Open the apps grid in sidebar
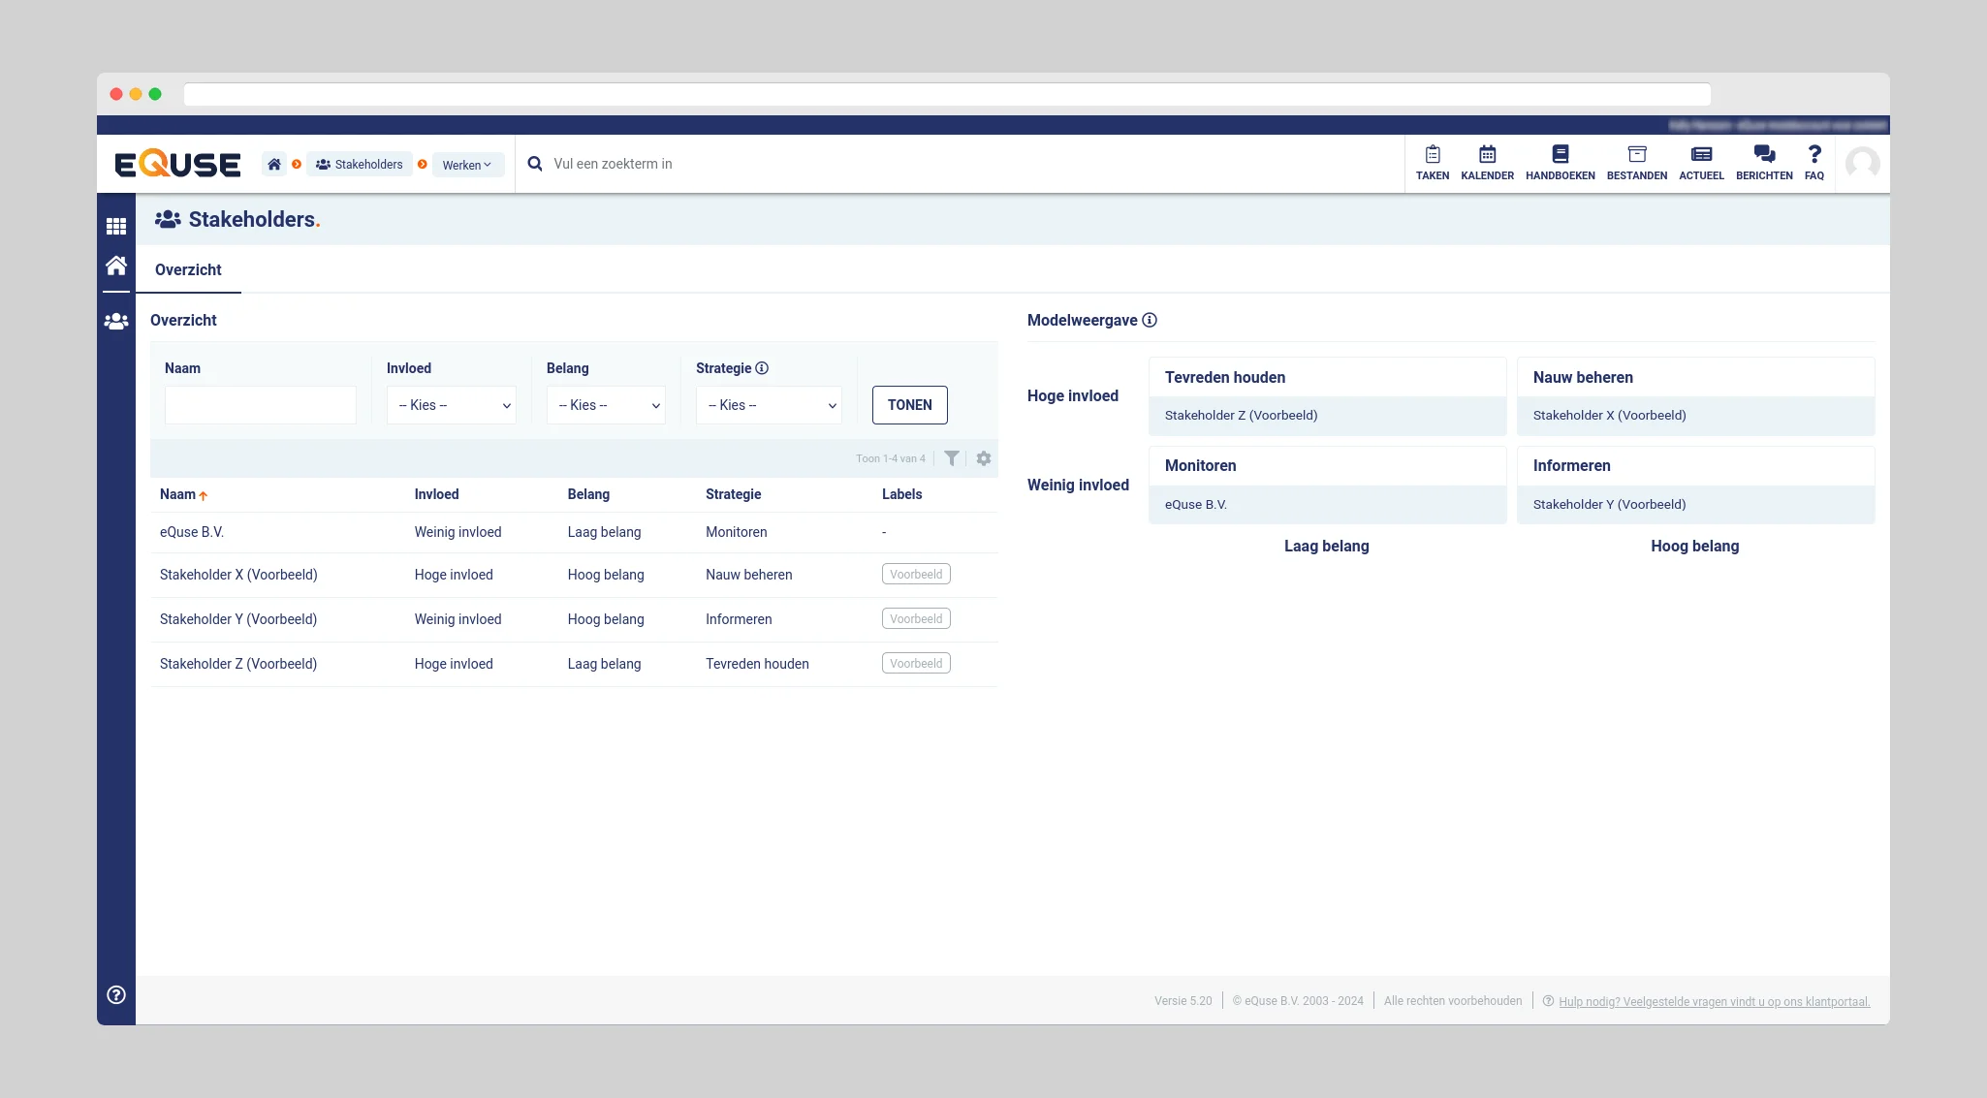The width and height of the screenshot is (1987, 1098). (x=116, y=226)
